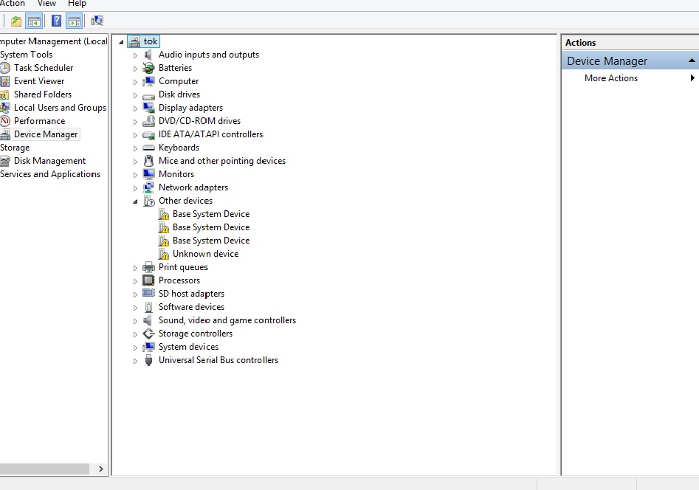Click Scan for hardware changes toolbar icon
Image resolution: width=699 pixels, height=490 pixels.
97,21
